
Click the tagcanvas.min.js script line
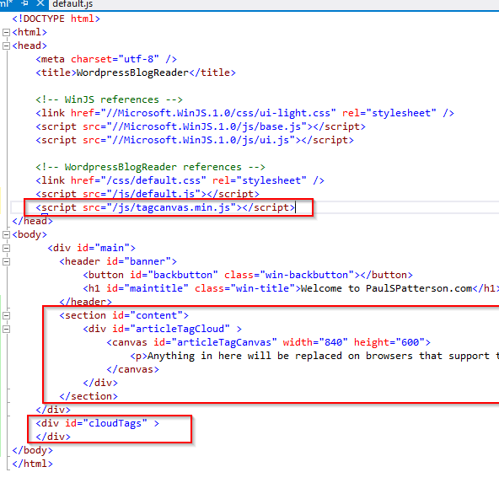[165, 207]
